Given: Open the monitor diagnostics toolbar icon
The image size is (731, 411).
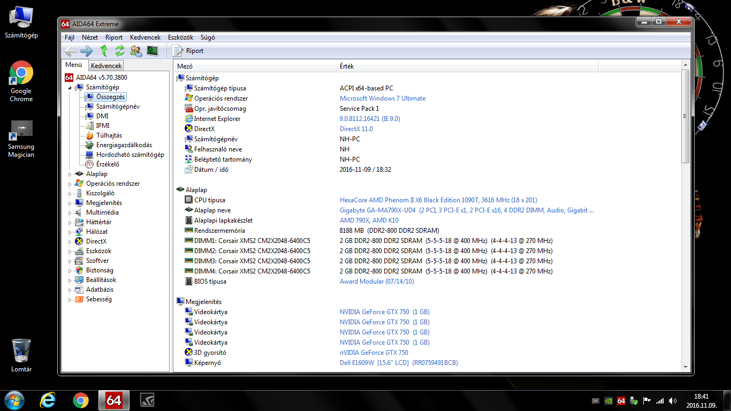Looking at the screenshot, I should click(x=153, y=51).
